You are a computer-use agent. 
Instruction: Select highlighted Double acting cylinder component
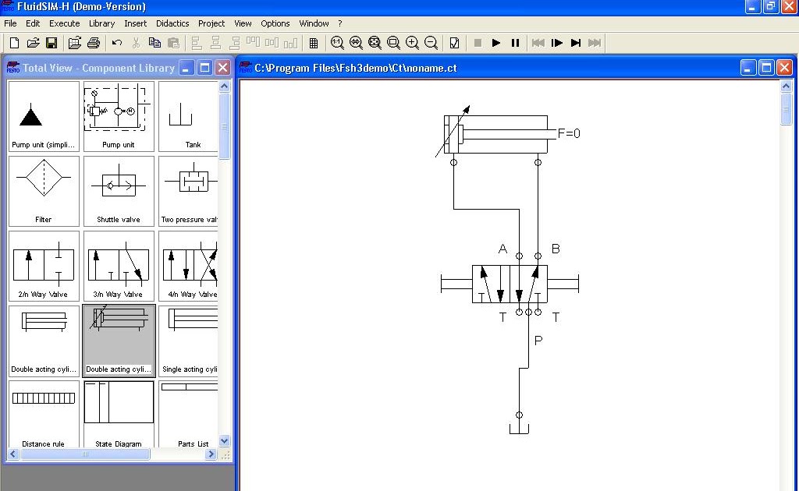tap(119, 341)
